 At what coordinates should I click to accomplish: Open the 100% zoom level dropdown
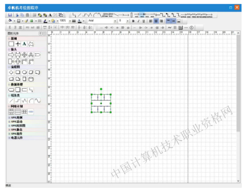(x=70, y=21)
